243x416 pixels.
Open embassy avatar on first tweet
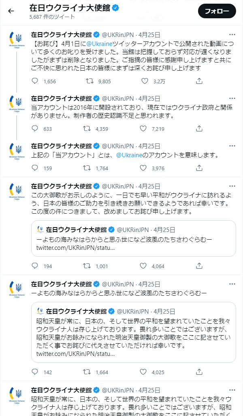click(x=17, y=39)
